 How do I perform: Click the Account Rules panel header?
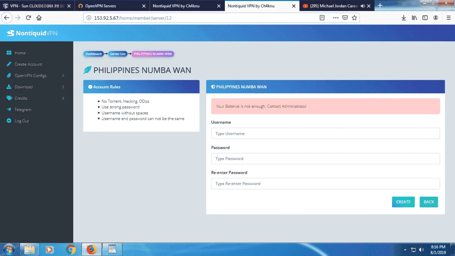pos(141,87)
